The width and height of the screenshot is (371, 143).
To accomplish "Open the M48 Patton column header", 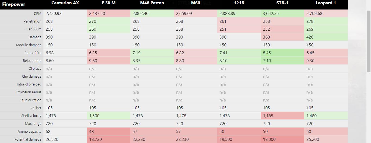I will (x=152, y=3).
